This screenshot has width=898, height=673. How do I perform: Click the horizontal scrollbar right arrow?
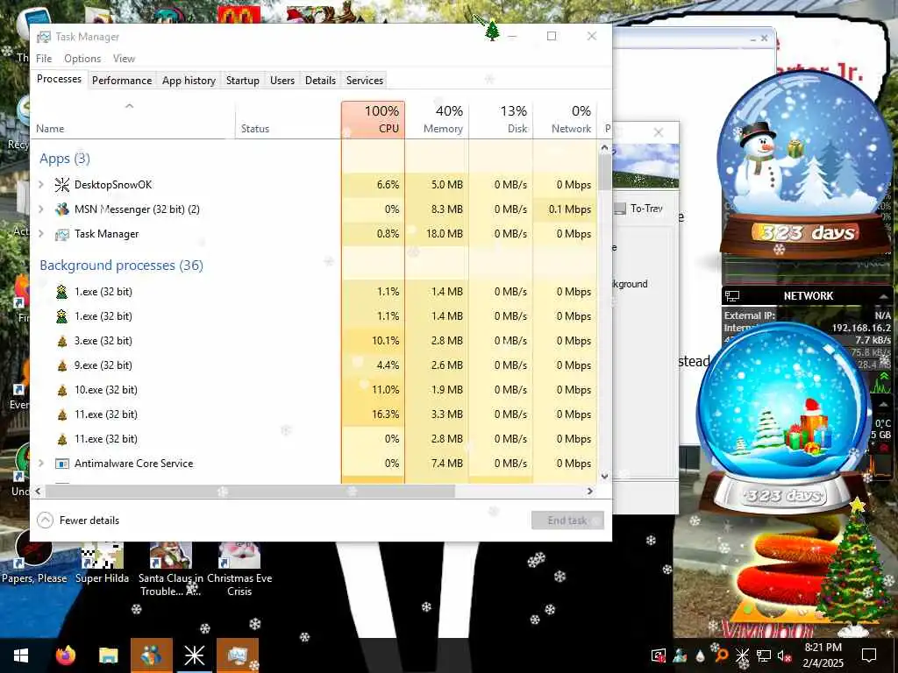590,491
